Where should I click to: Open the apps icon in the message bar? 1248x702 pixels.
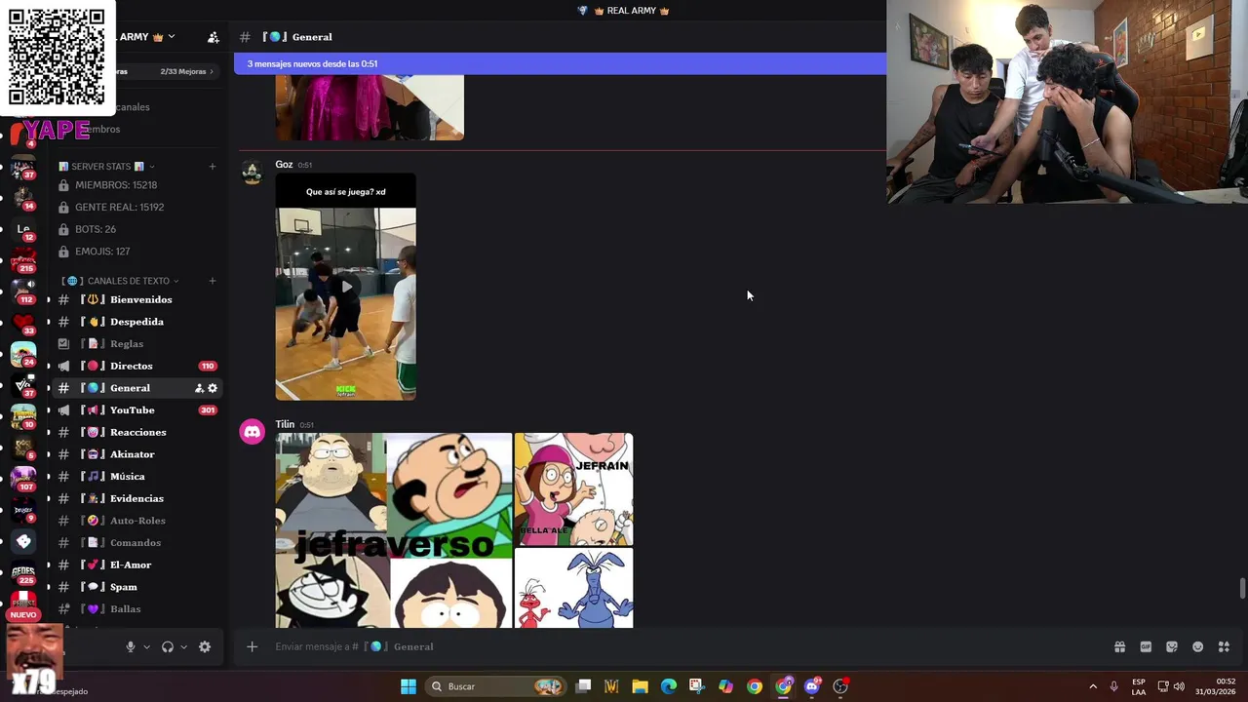pyautogui.click(x=1224, y=646)
